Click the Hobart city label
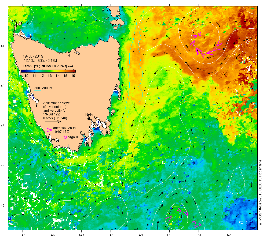This screenshot has height=241, width=263. [x=91, y=115]
